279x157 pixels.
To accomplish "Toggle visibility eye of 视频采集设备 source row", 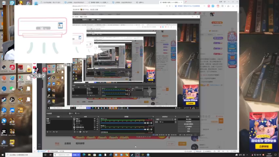I will 95,127.
